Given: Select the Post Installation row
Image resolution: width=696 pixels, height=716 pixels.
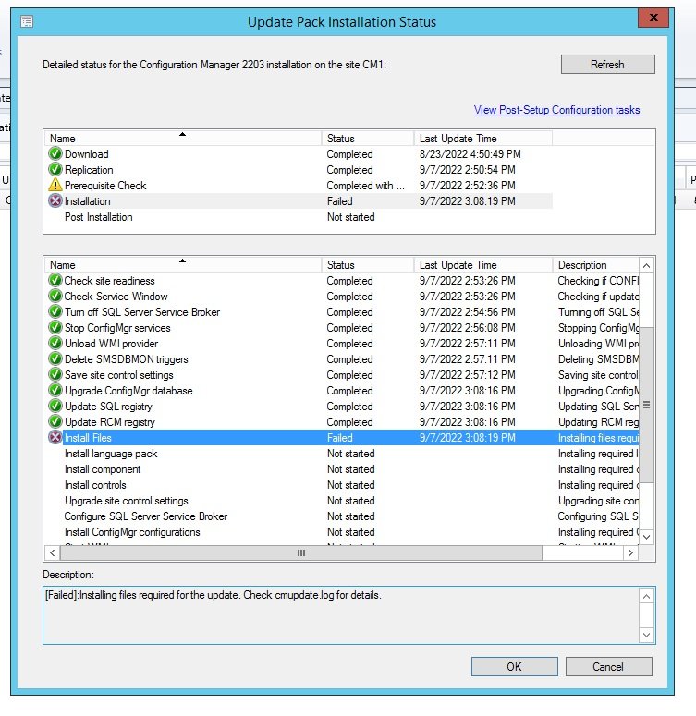Looking at the screenshot, I should [298, 217].
